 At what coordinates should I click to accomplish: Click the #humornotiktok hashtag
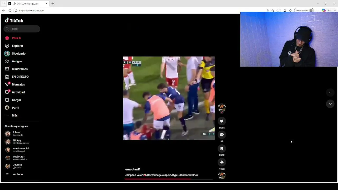click(x=189, y=175)
